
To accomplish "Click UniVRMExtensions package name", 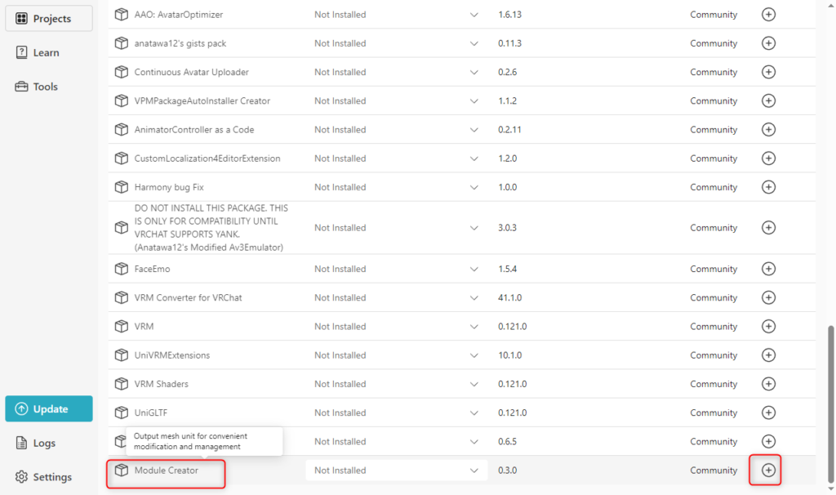I will (x=172, y=355).
